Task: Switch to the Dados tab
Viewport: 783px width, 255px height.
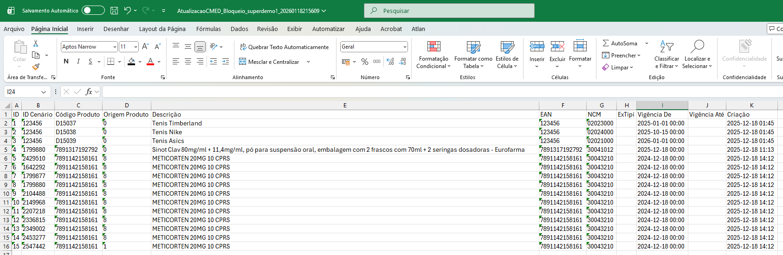Action: coord(239,29)
